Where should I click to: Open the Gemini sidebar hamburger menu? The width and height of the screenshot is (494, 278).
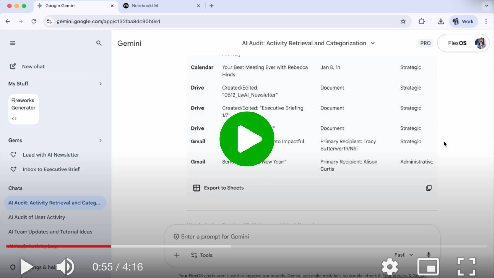pos(13,43)
